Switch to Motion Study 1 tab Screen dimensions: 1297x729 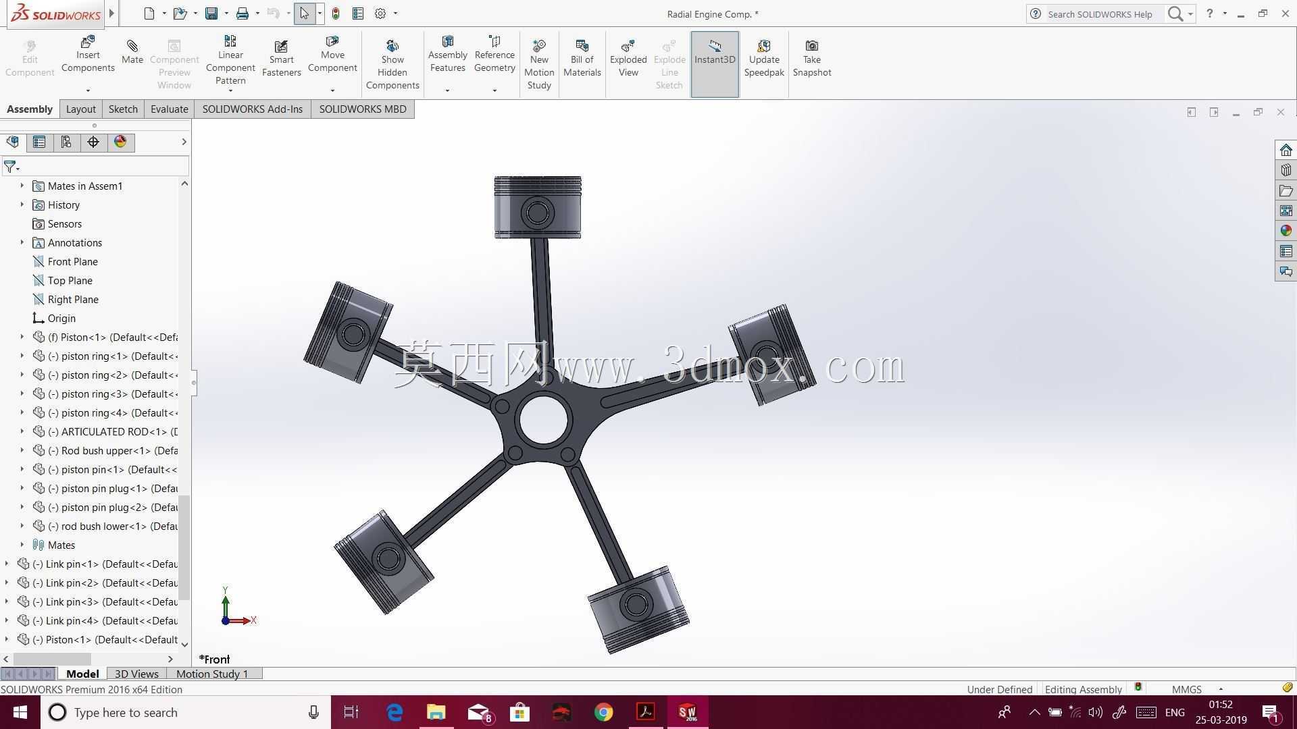(212, 674)
